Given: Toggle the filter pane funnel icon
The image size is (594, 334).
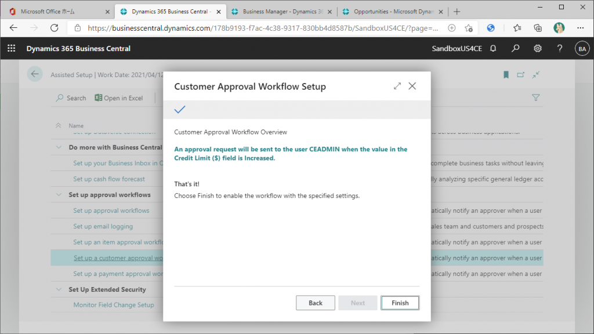Looking at the screenshot, I should pos(535,97).
